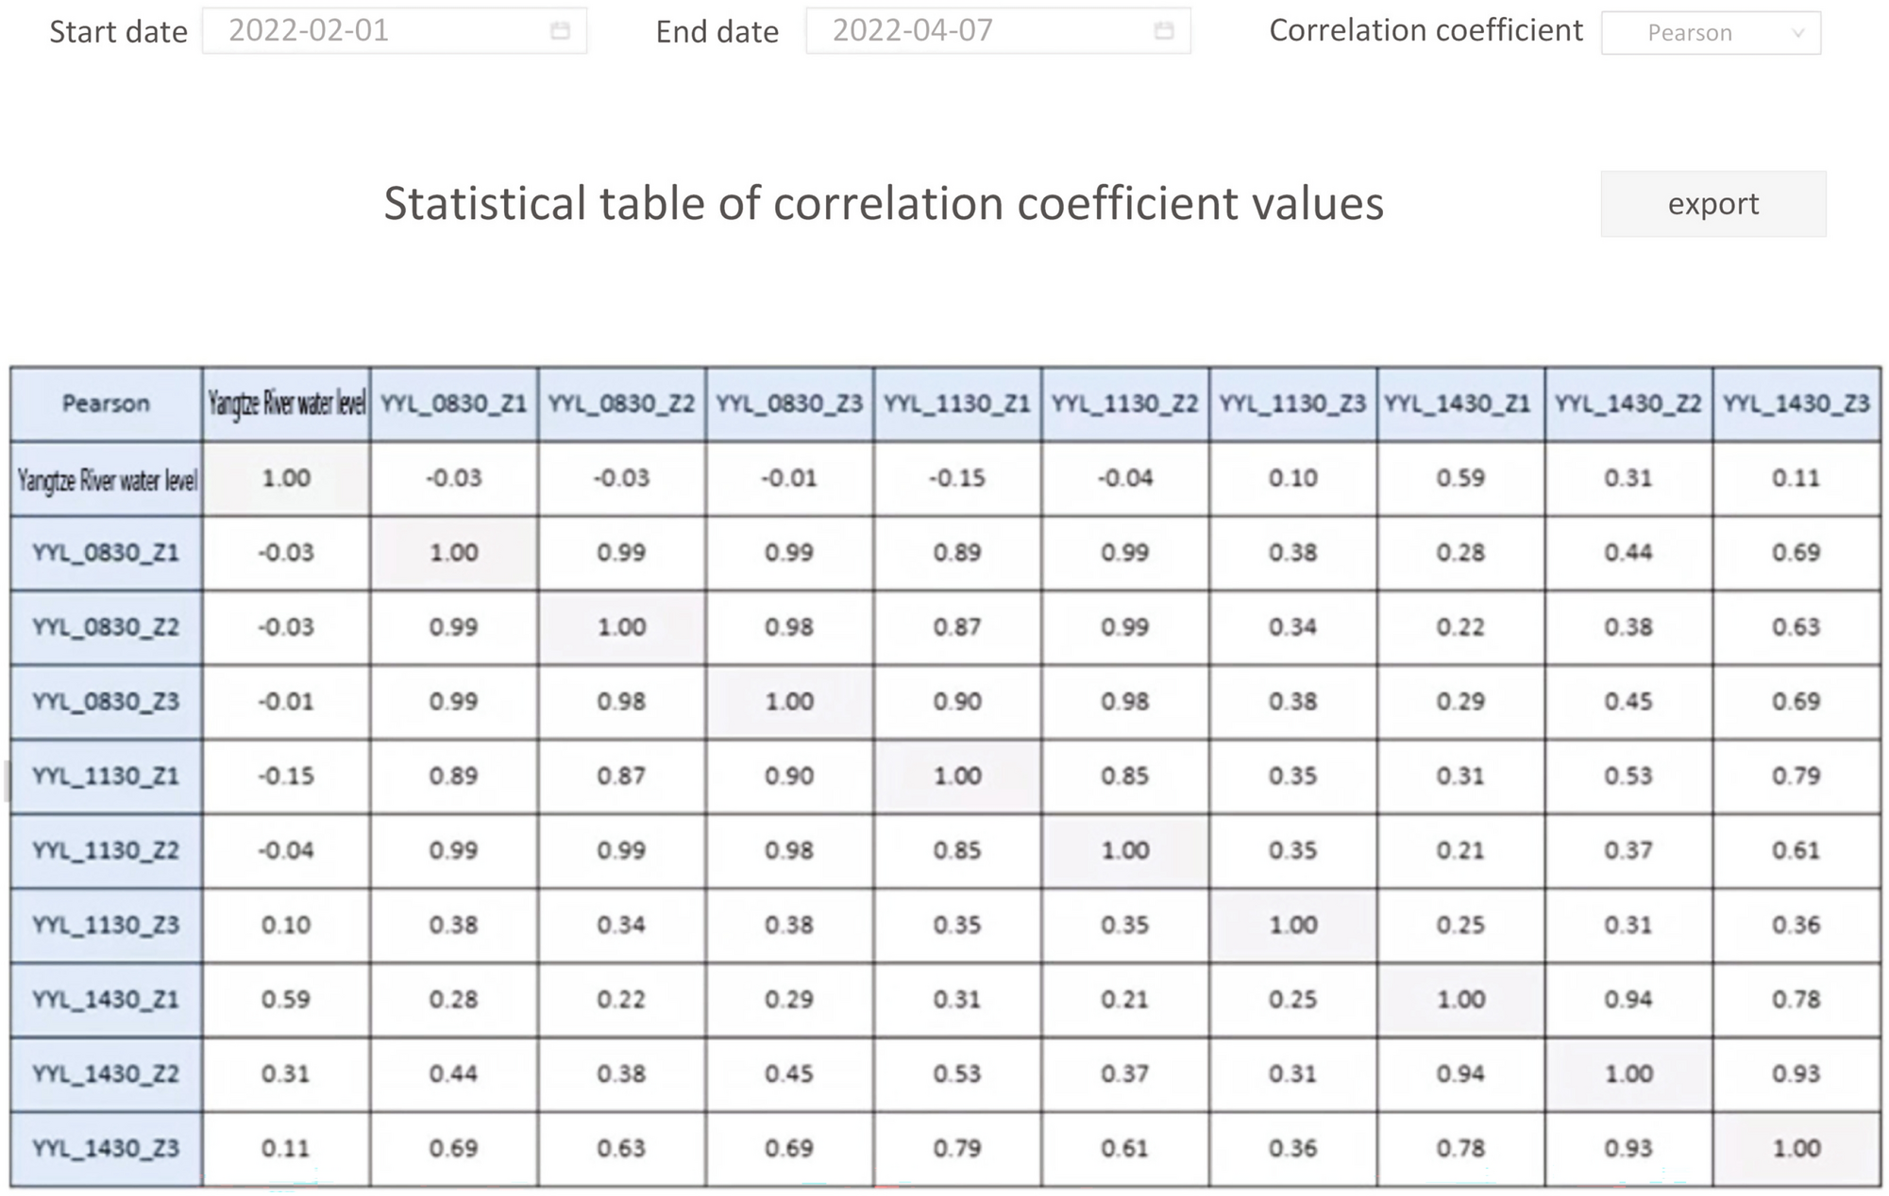Image resolution: width=1889 pixels, height=1196 pixels.
Task: Click the YYL_1130_Z2 row header
Action: (106, 851)
